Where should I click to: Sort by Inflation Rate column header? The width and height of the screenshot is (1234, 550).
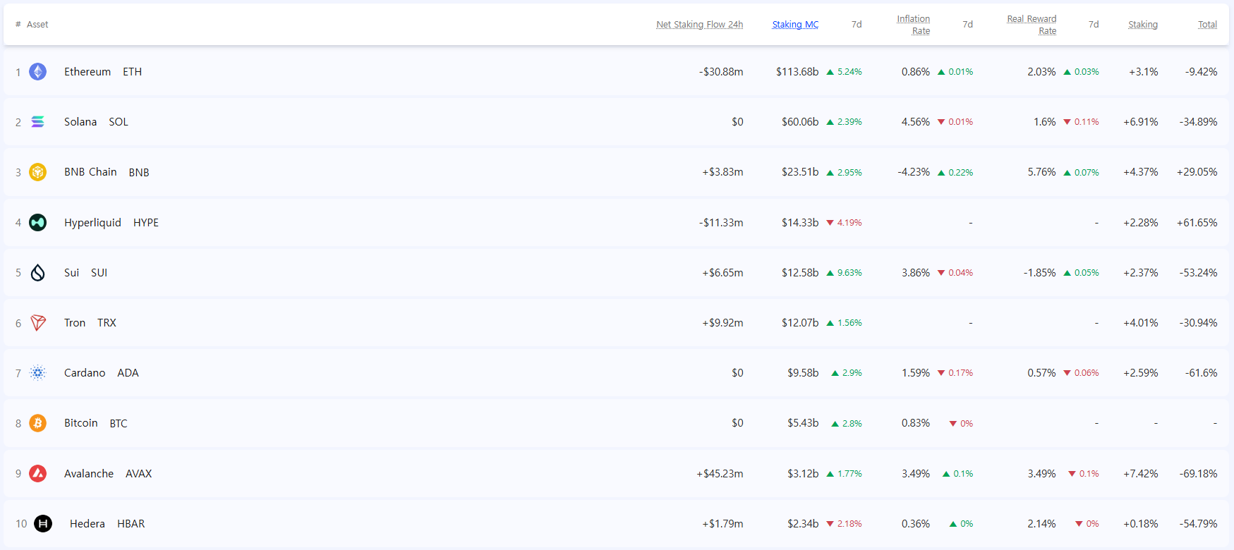pos(914,25)
